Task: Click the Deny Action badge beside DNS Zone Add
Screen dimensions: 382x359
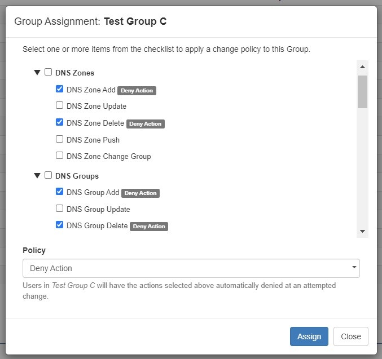Action: [137, 90]
